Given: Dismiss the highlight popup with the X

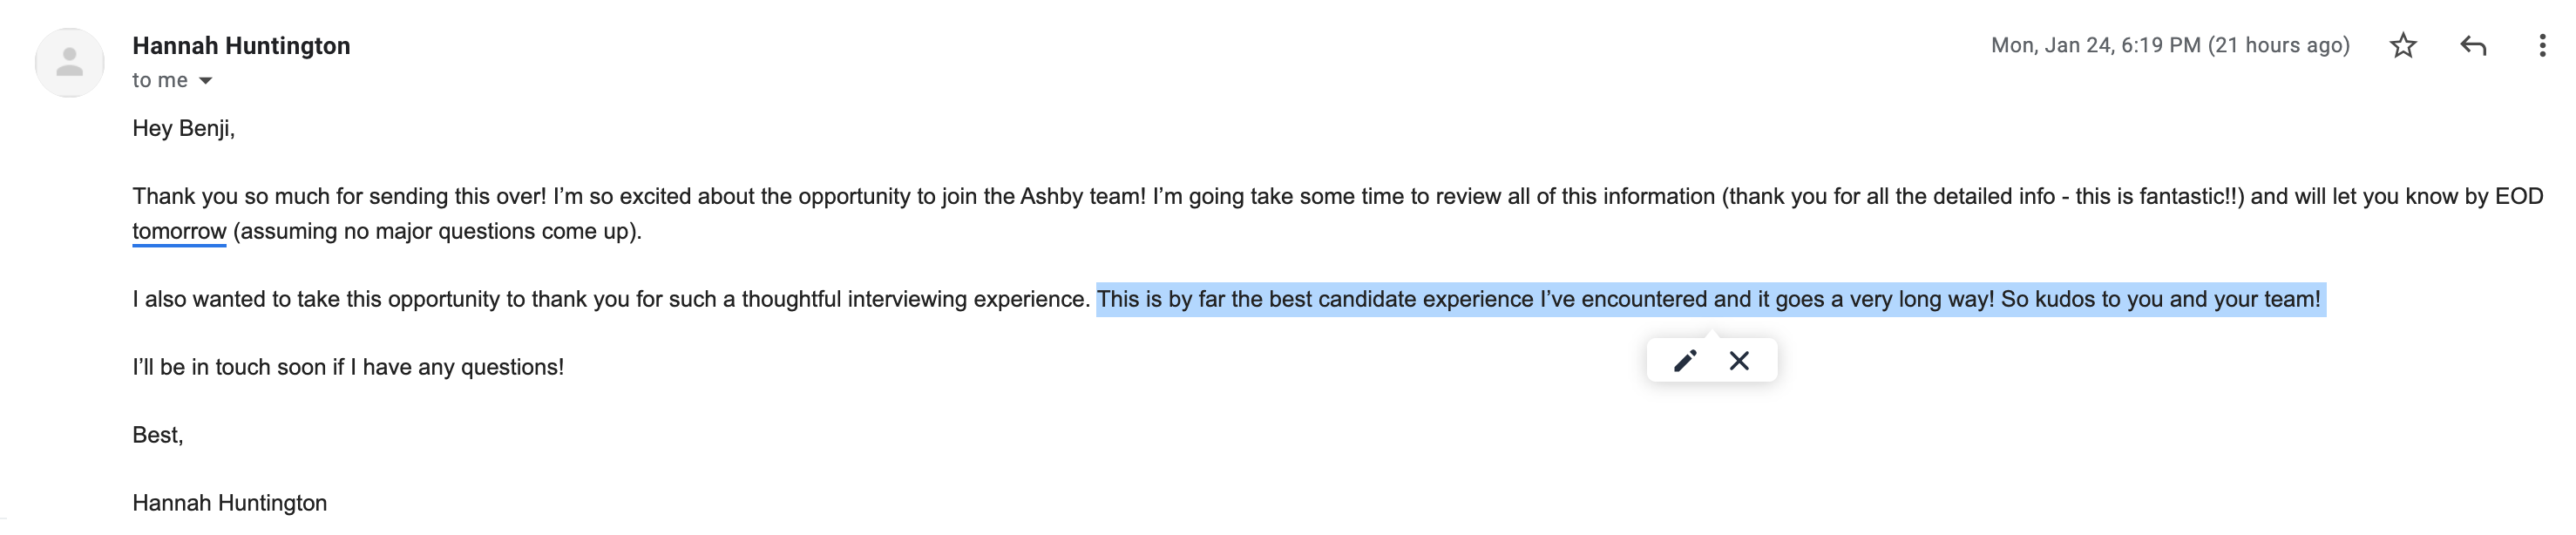Looking at the screenshot, I should 1739,361.
